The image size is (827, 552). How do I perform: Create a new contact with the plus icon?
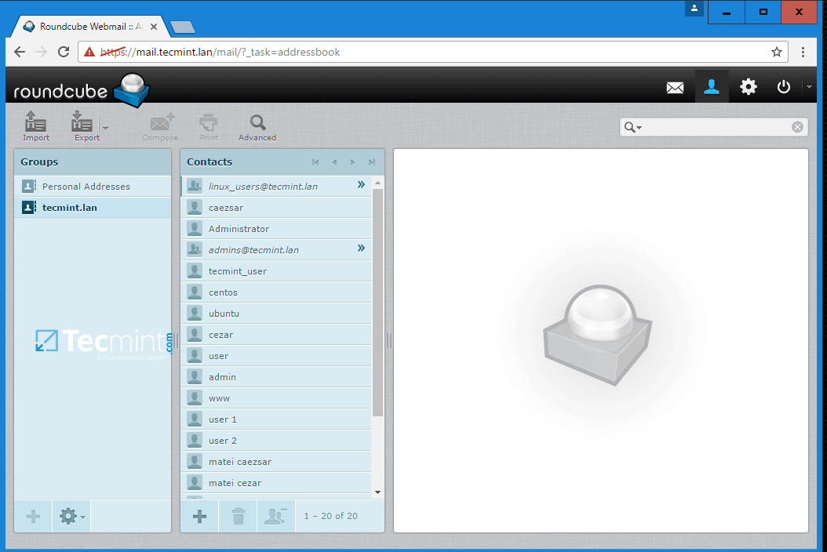pyautogui.click(x=199, y=516)
